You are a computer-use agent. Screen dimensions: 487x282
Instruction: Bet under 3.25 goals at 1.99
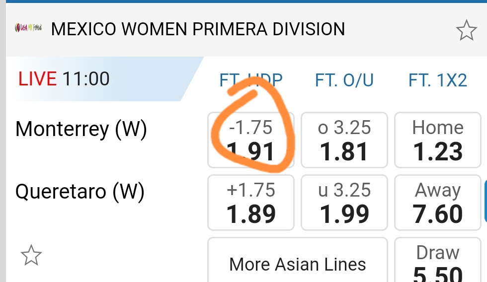click(344, 203)
